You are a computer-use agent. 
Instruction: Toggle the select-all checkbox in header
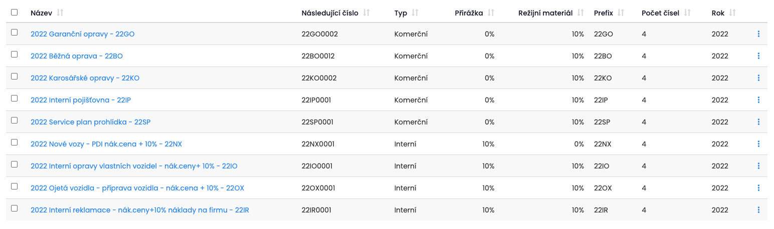click(x=14, y=12)
